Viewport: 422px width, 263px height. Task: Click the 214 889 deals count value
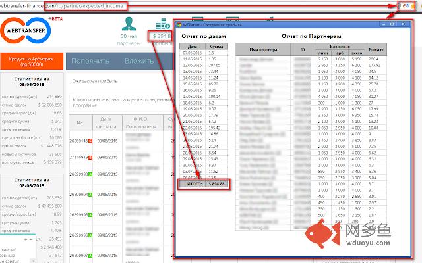(55, 97)
